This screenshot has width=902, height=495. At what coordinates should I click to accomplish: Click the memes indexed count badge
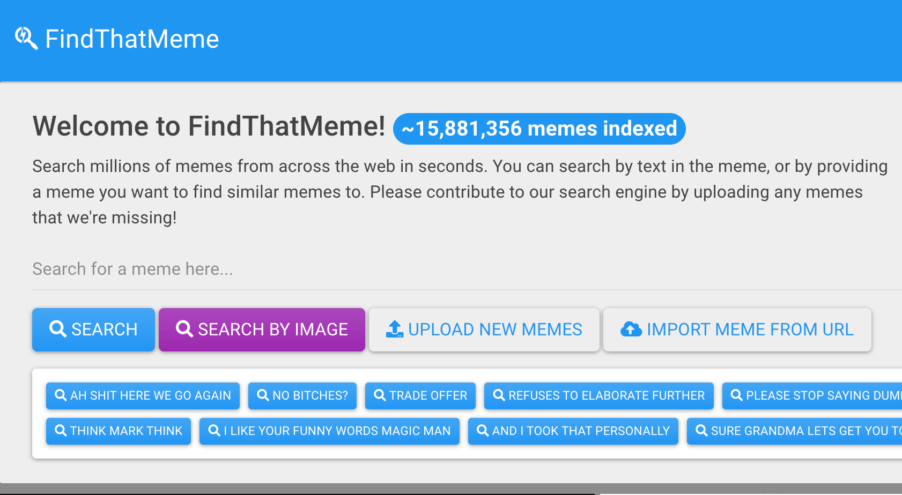point(539,129)
